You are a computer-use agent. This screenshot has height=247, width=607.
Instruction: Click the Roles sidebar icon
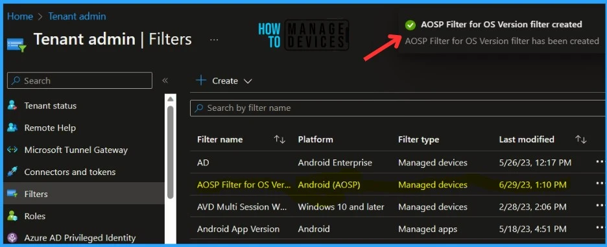(x=12, y=216)
